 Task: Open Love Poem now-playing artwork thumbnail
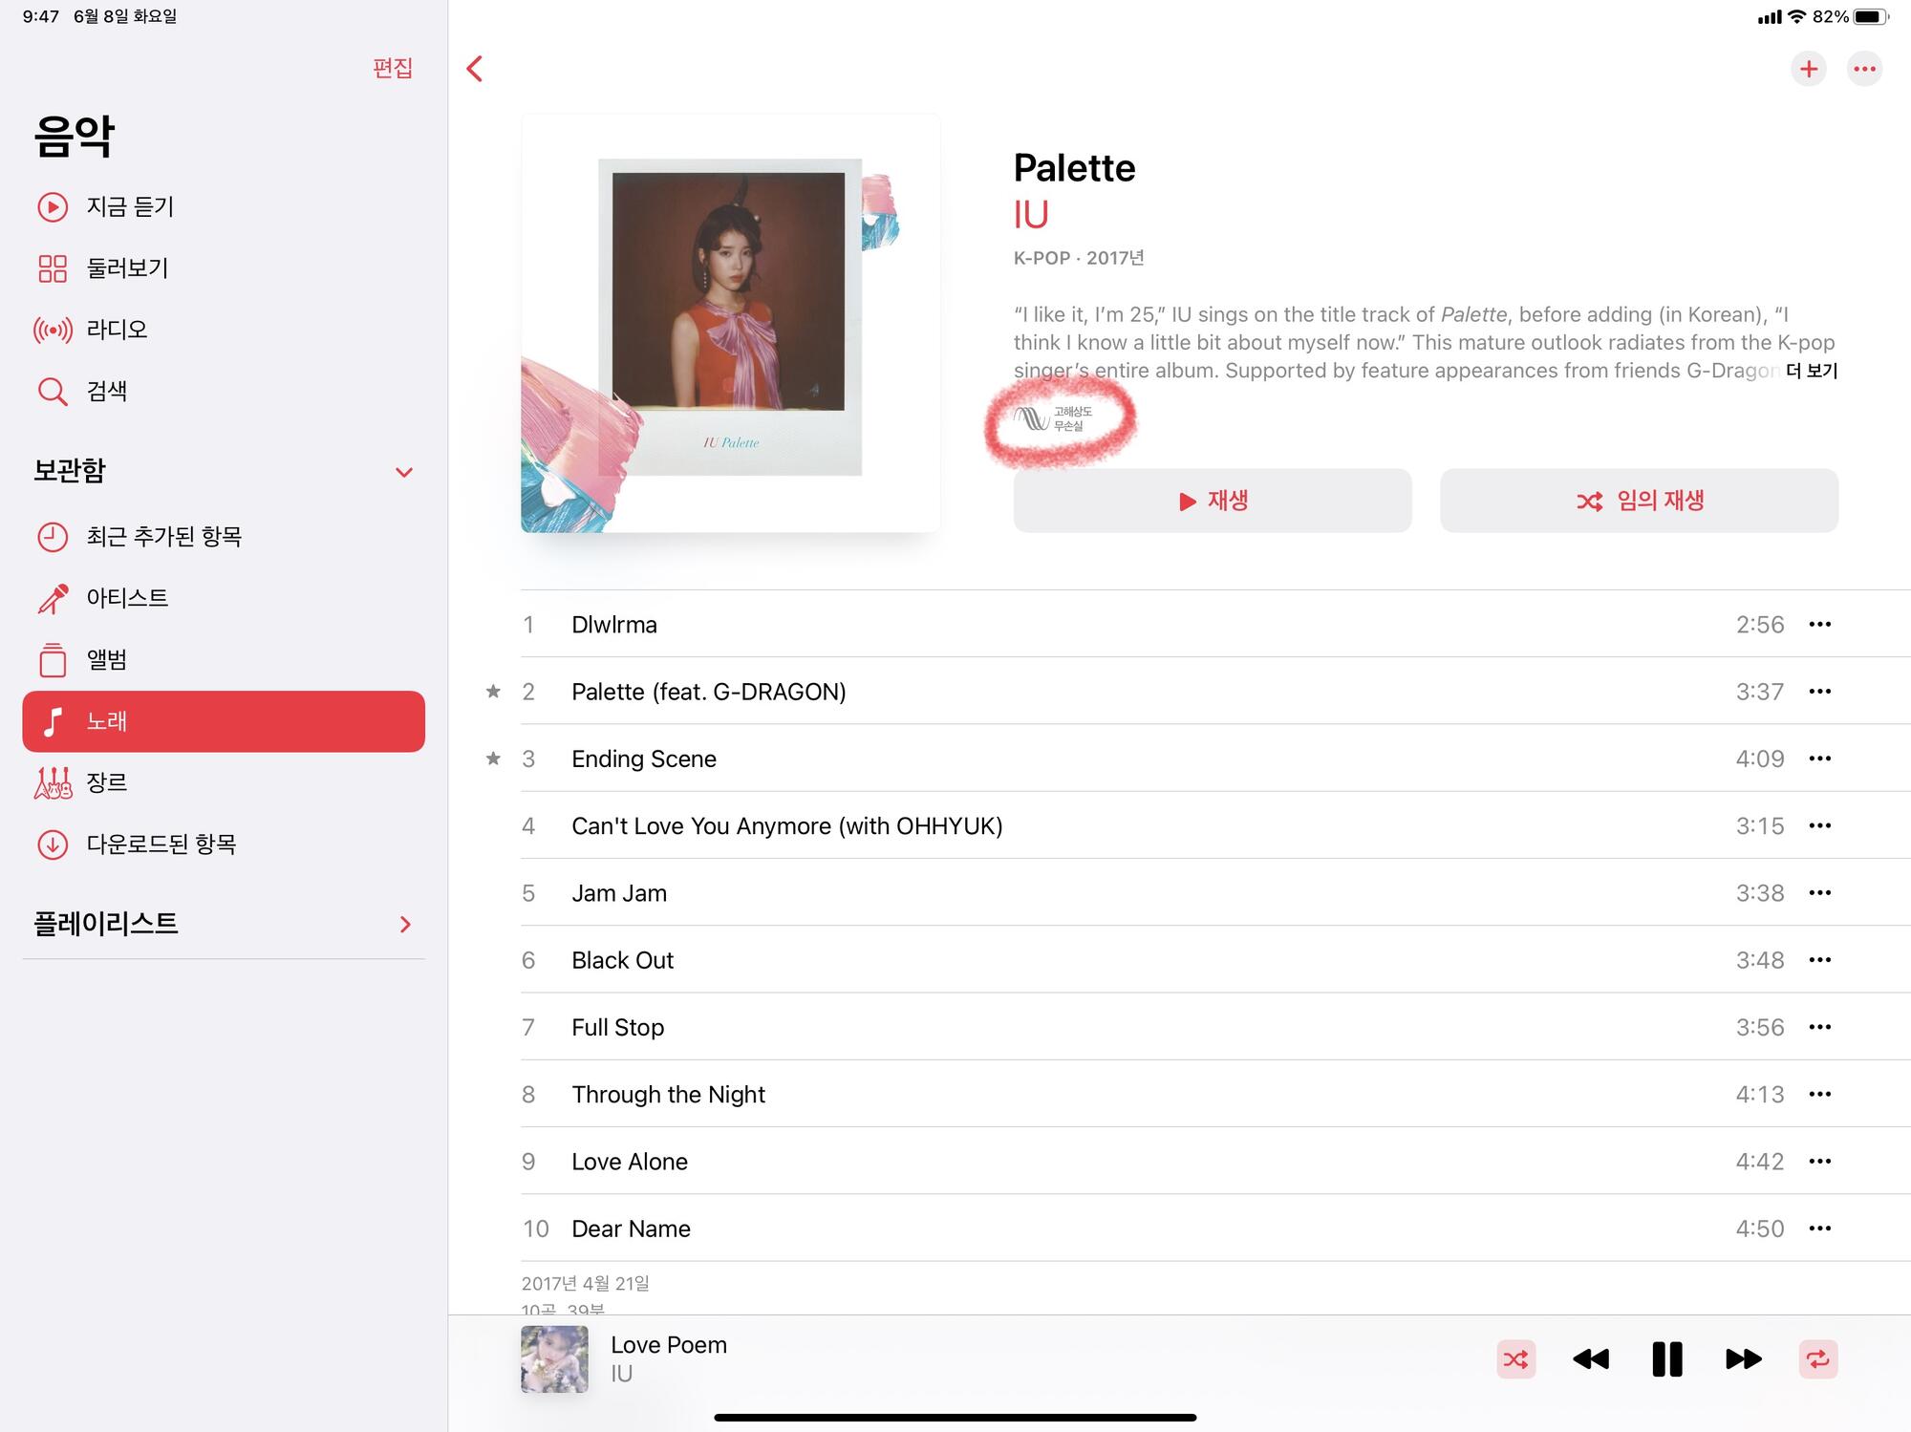[554, 1358]
